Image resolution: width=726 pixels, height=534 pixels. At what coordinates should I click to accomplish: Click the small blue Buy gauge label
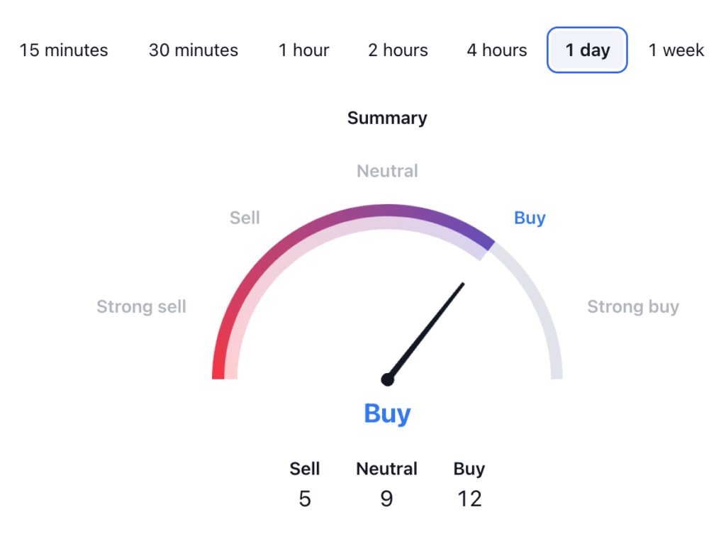(530, 218)
